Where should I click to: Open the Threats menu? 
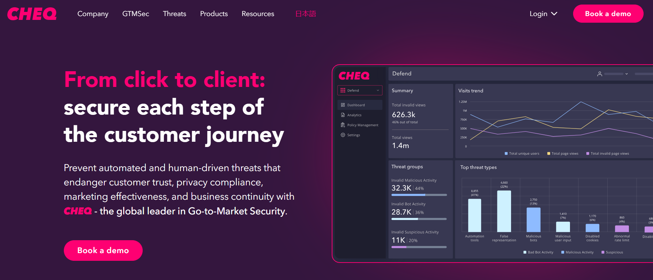174,14
